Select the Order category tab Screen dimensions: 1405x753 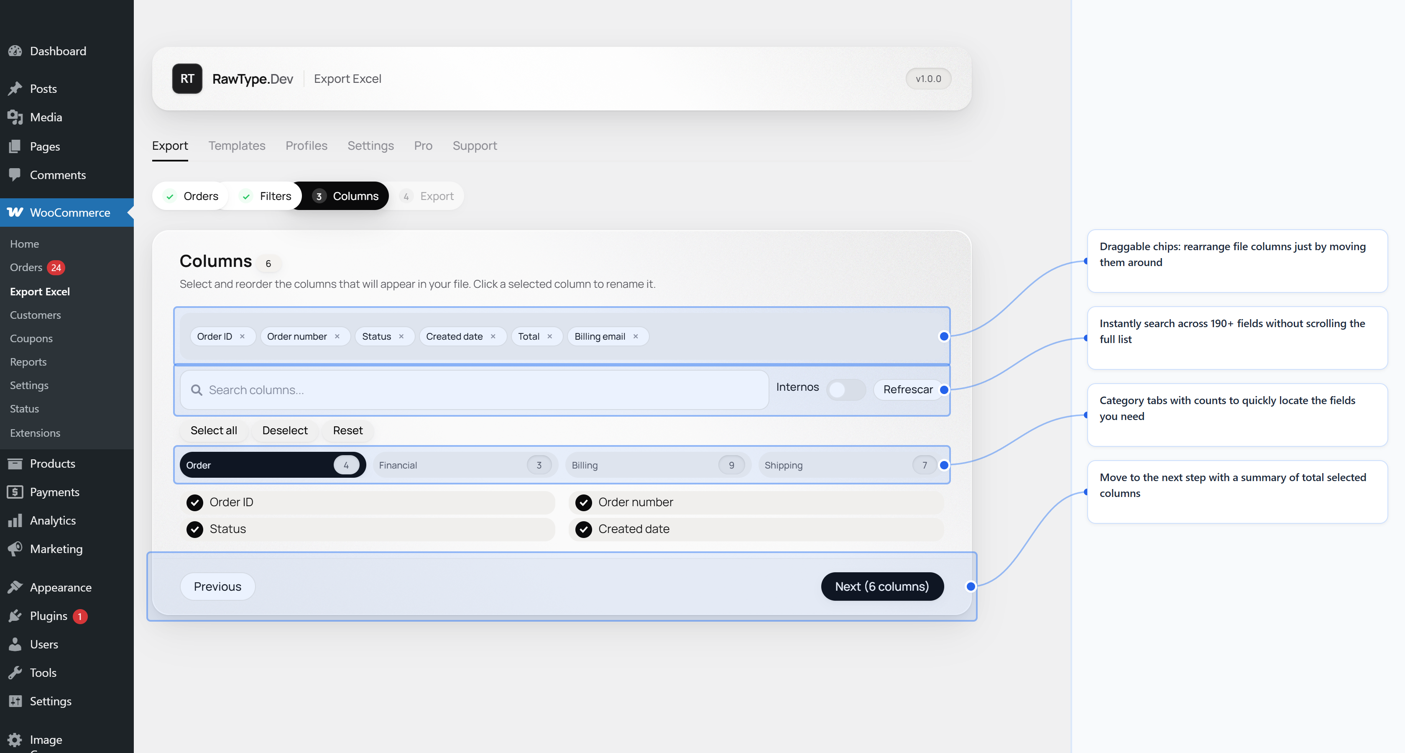273,465
